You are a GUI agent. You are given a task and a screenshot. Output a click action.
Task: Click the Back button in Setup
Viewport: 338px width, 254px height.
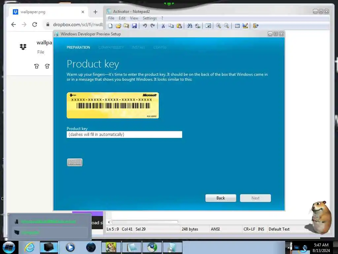221,198
